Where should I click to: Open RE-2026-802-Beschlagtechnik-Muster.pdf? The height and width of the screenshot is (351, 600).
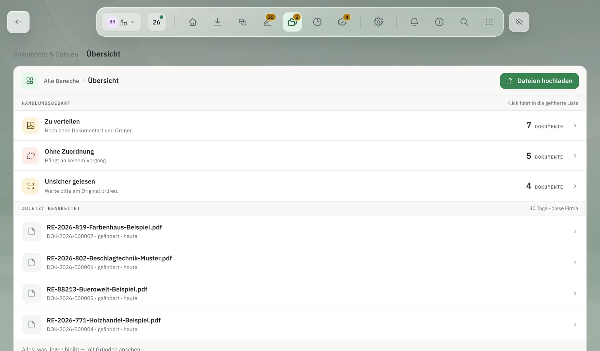(x=300, y=262)
